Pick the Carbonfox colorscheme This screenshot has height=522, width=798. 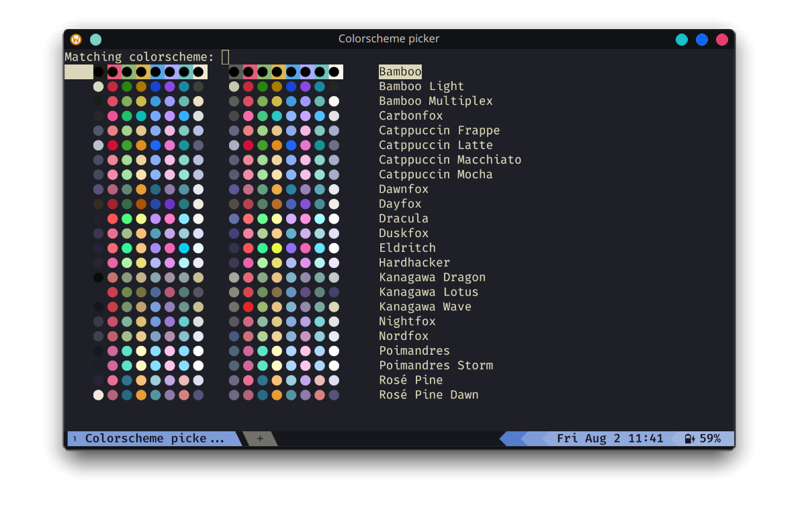[410, 115]
